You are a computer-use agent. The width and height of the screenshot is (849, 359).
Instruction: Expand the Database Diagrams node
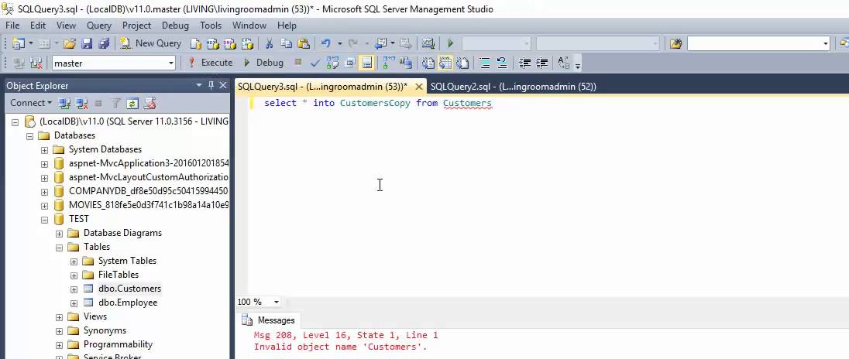pos(59,234)
